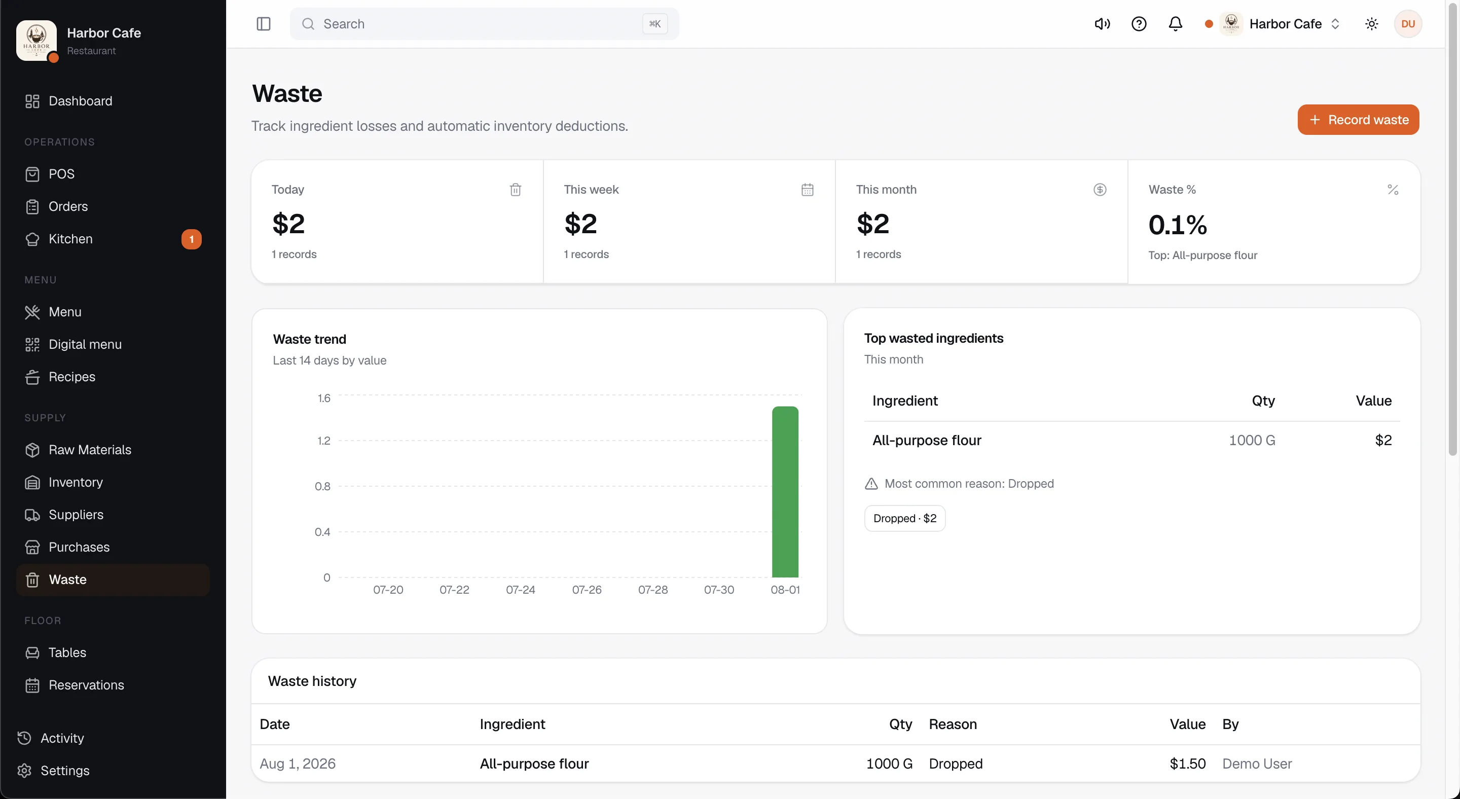1460x799 pixels.
Task: Click the Aug 1, 2026 date cell
Action: tap(298, 764)
